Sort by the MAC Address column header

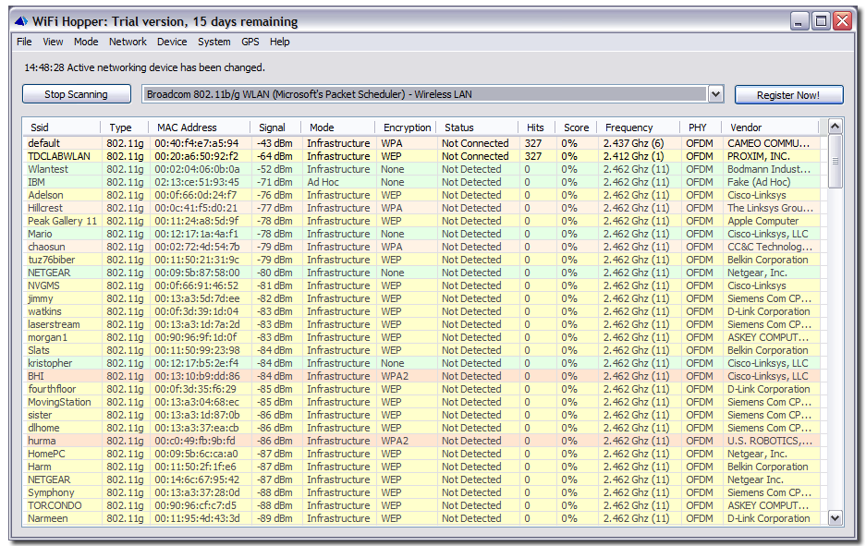(200, 127)
